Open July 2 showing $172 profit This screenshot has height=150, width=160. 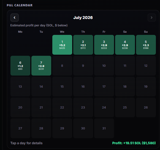tap(83, 45)
